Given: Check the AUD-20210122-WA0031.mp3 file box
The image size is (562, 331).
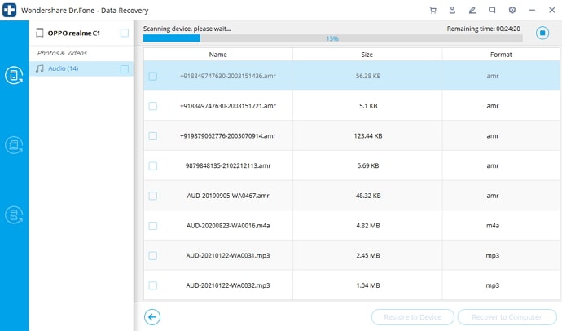Looking at the screenshot, I should 153,255.
